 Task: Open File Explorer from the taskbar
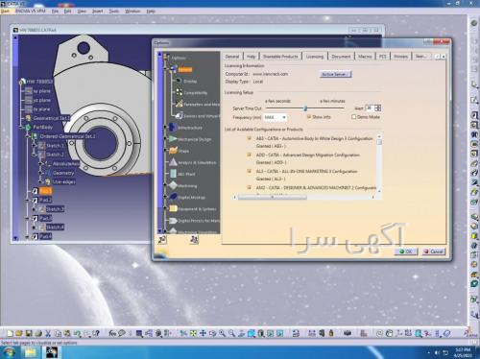click(31, 352)
